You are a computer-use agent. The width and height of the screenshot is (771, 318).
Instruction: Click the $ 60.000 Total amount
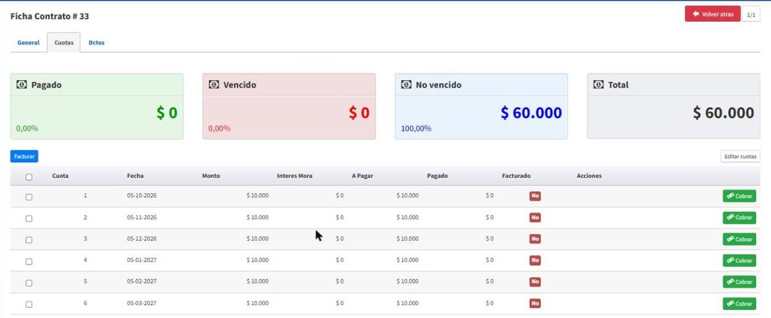click(724, 113)
